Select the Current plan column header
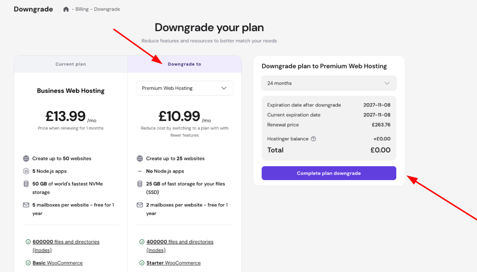This screenshot has height=272, width=477. (x=71, y=64)
